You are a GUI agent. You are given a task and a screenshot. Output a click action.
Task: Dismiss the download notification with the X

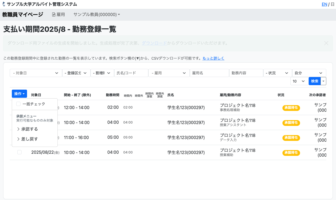(326, 43)
